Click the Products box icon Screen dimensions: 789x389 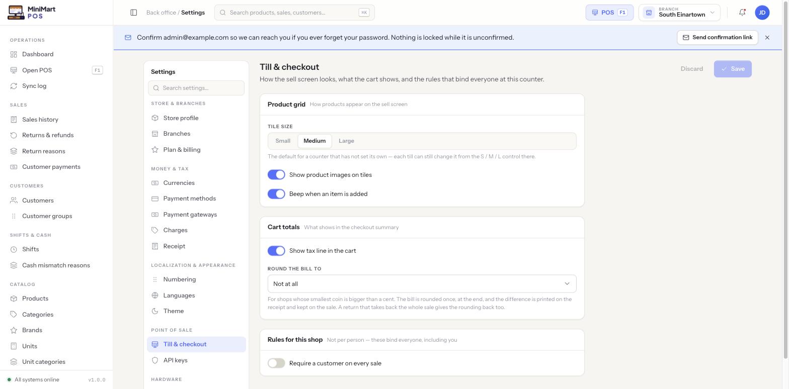coord(14,299)
